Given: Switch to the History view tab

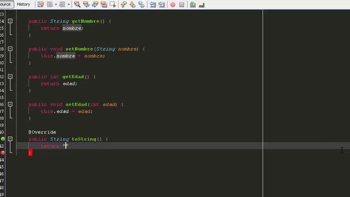Looking at the screenshot, I should (24, 4).
